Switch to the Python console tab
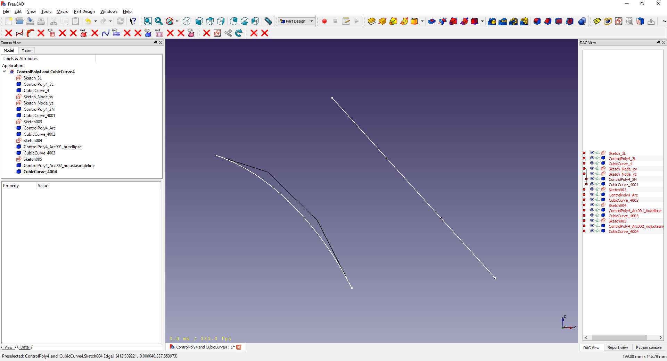667x361 pixels. pos(649,347)
